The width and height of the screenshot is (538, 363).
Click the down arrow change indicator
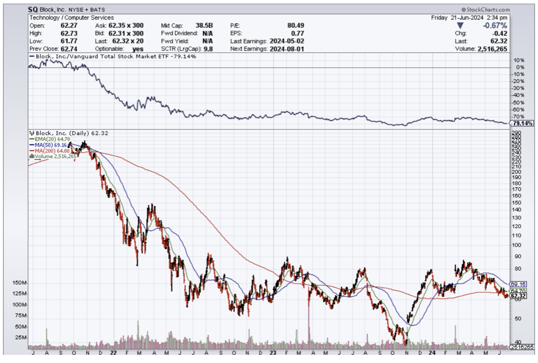coord(460,25)
